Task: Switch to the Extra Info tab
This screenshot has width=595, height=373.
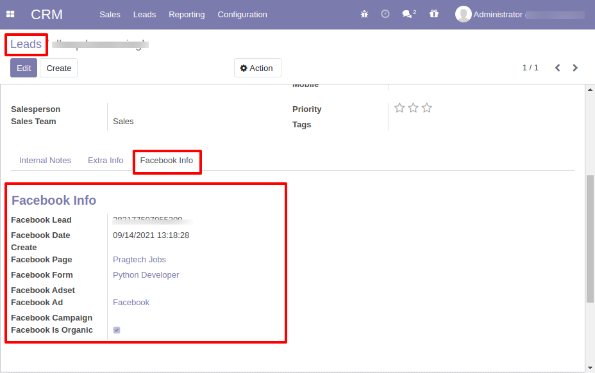Action: coord(106,161)
